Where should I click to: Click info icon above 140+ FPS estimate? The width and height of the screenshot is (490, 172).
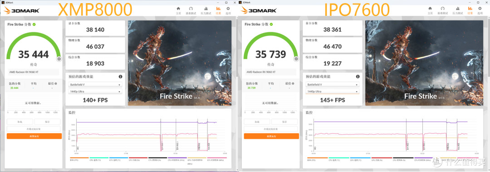120,76
